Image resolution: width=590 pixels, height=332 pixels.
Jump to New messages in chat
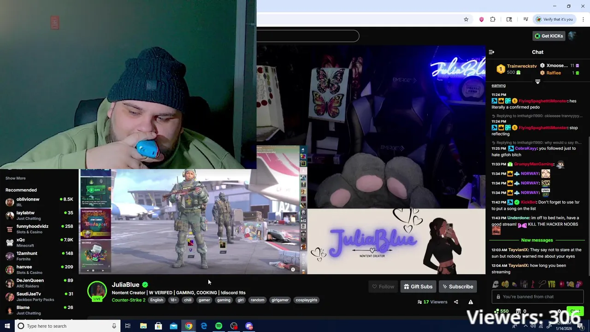pos(537,240)
